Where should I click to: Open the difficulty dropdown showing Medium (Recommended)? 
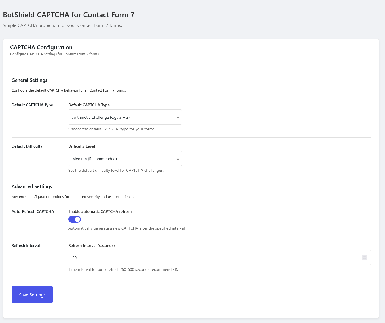point(125,158)
